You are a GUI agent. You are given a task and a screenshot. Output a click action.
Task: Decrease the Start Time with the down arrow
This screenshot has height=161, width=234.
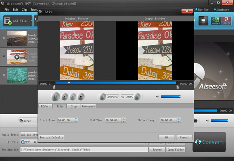click(x=76, y=121)
